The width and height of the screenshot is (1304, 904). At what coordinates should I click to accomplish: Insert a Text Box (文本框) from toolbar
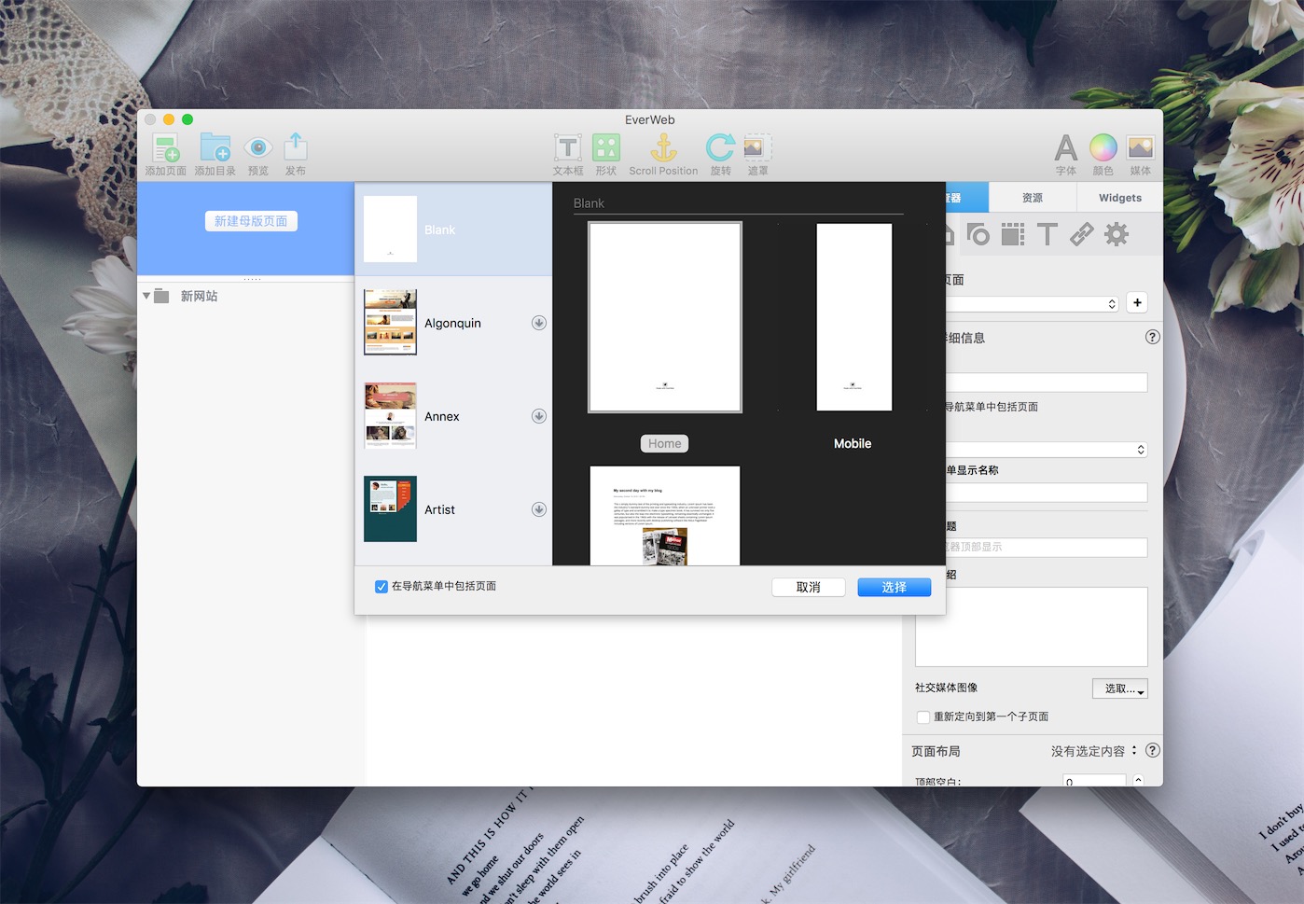click(x=568, y=147)
